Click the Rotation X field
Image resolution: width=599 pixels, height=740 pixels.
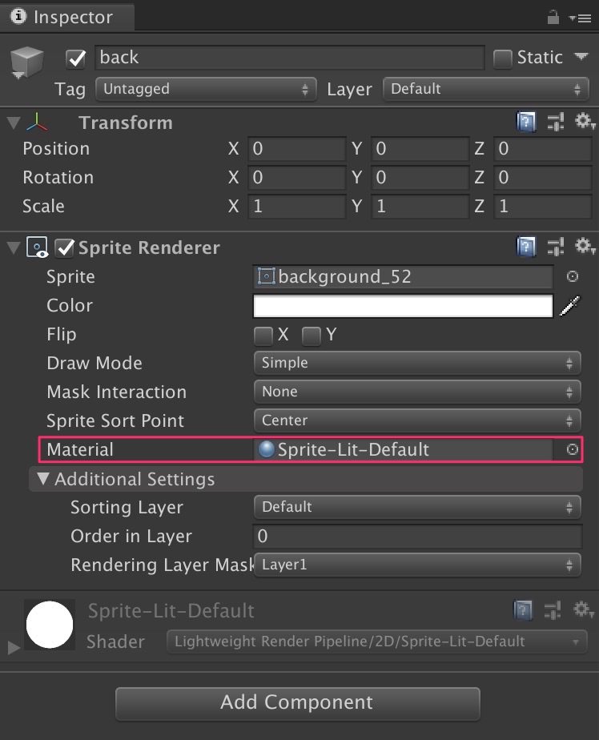point(297,178)
